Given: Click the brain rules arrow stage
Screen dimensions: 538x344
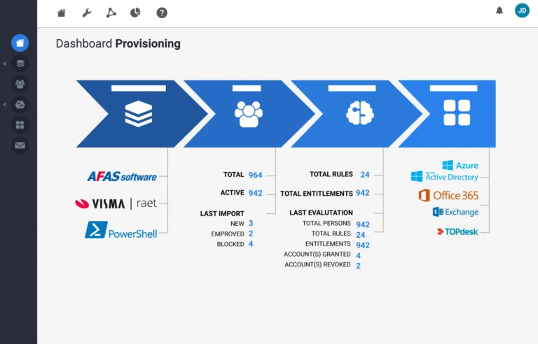Looking at the screenshot, I should 355,113.
